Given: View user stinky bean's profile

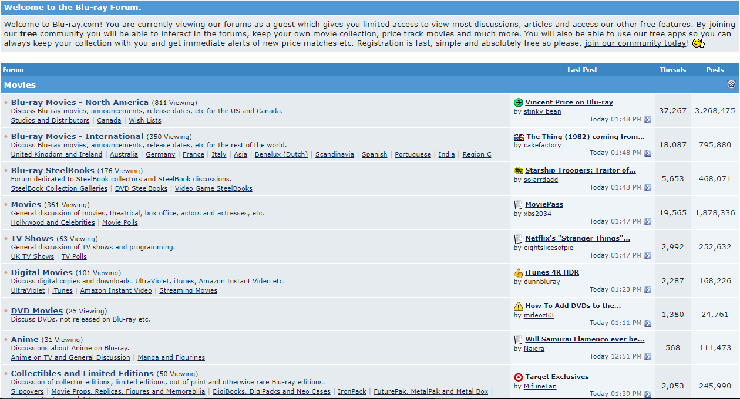Looking at the screenshot, I should click(x=543, y=111).
